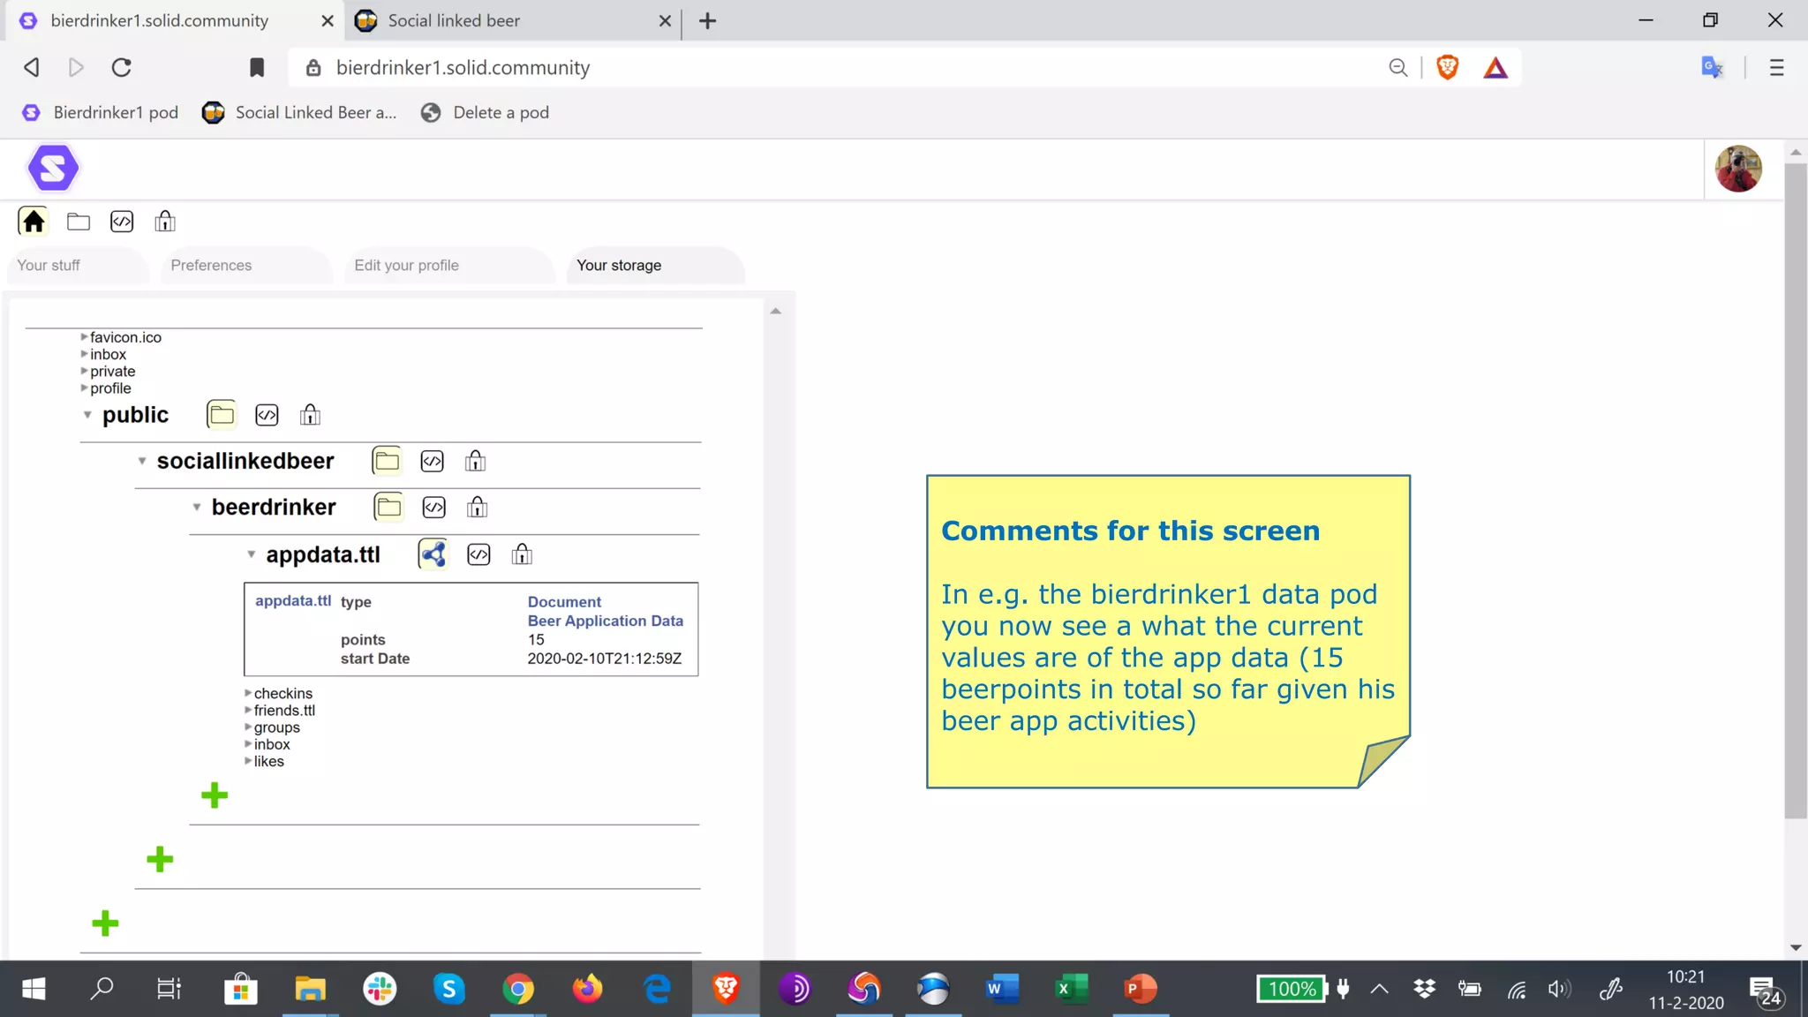Open Windows Start menu
Screen dimensions: 1808x1017
click(x=34, y=989)
